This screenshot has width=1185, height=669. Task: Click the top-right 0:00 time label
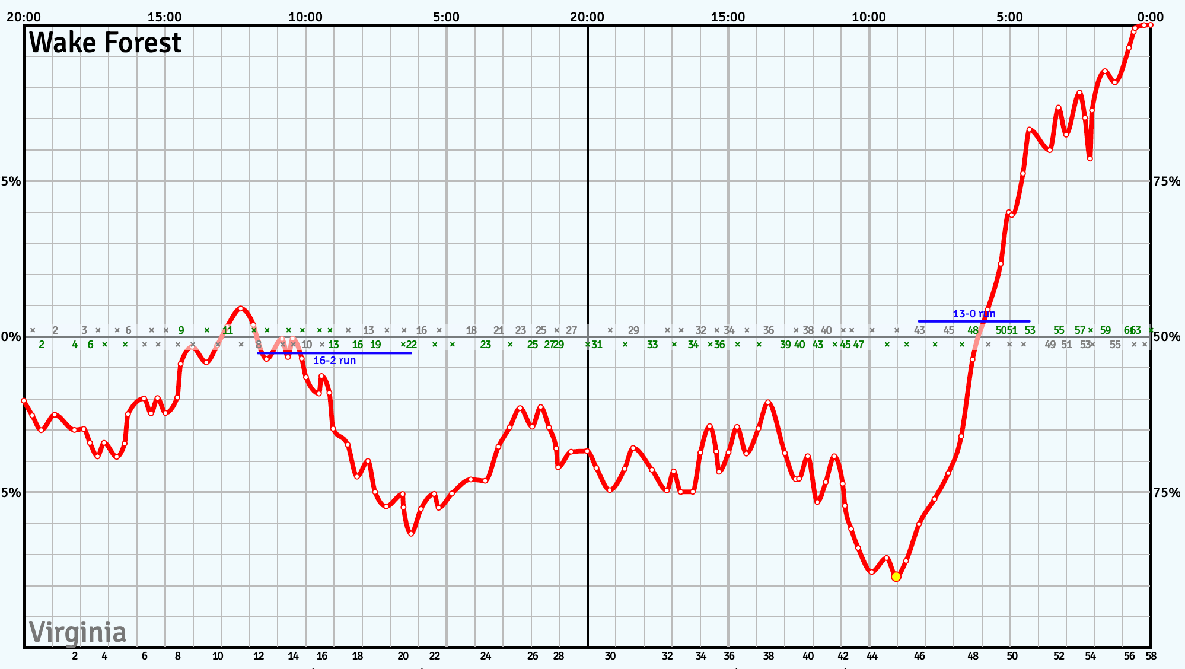(x=1150, y=17)
